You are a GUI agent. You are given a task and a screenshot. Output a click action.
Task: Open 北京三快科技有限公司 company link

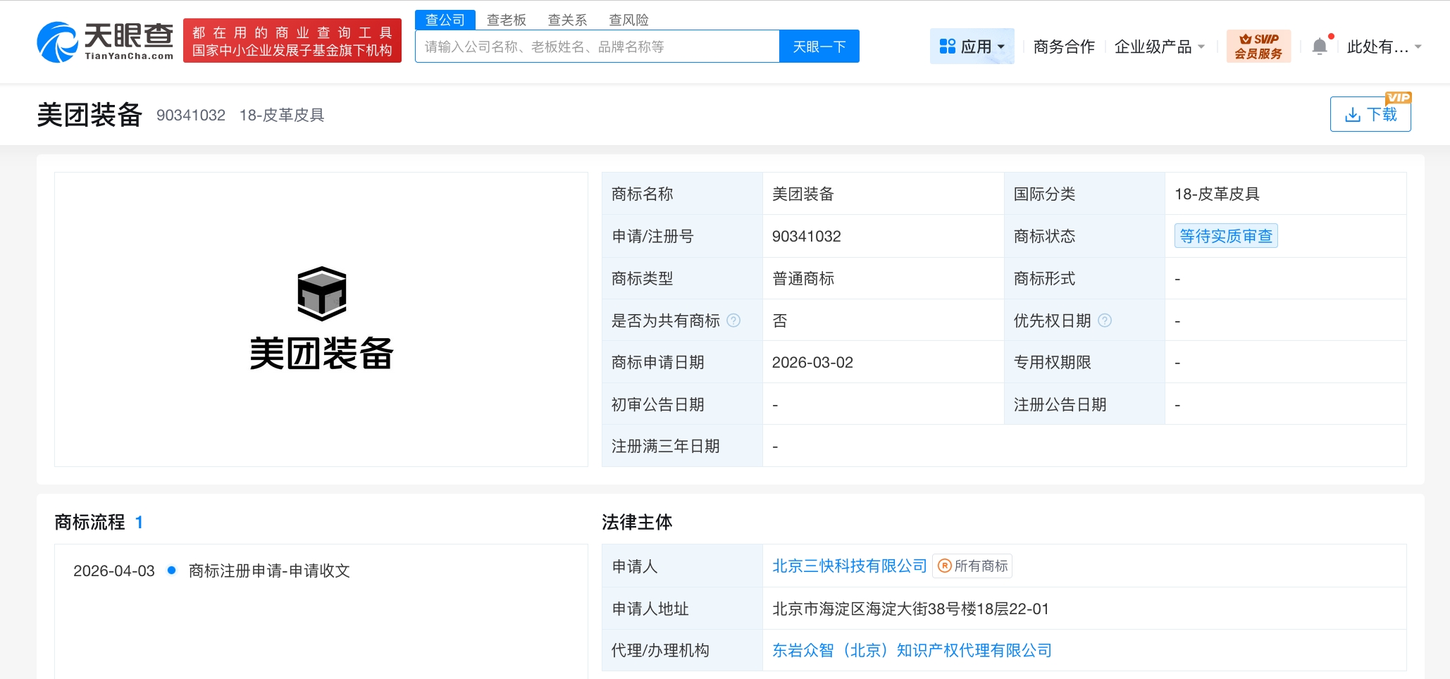tap(848, 566)
